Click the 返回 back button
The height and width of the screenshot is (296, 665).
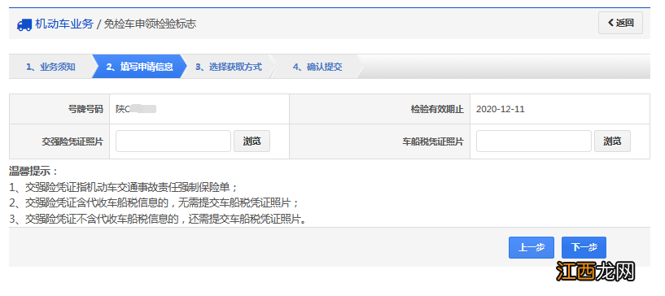620,23
